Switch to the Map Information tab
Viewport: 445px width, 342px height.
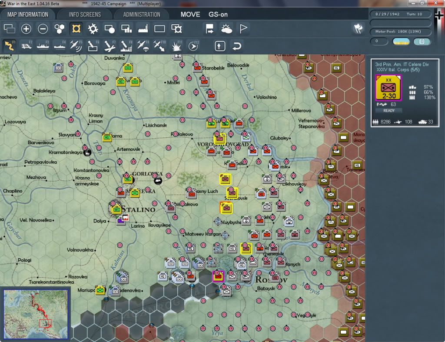[x=27, y=14]
